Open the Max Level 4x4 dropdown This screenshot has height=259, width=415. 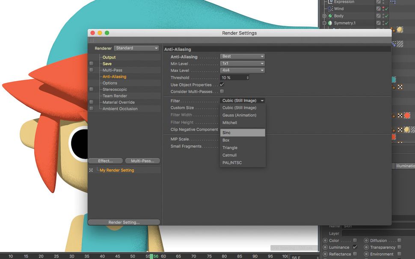click(243, 70)
